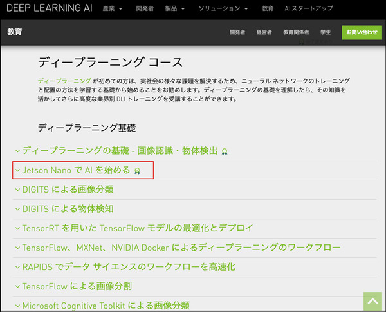
Task: Open the 製品 dropdown menu
Action: pos(174,9)
